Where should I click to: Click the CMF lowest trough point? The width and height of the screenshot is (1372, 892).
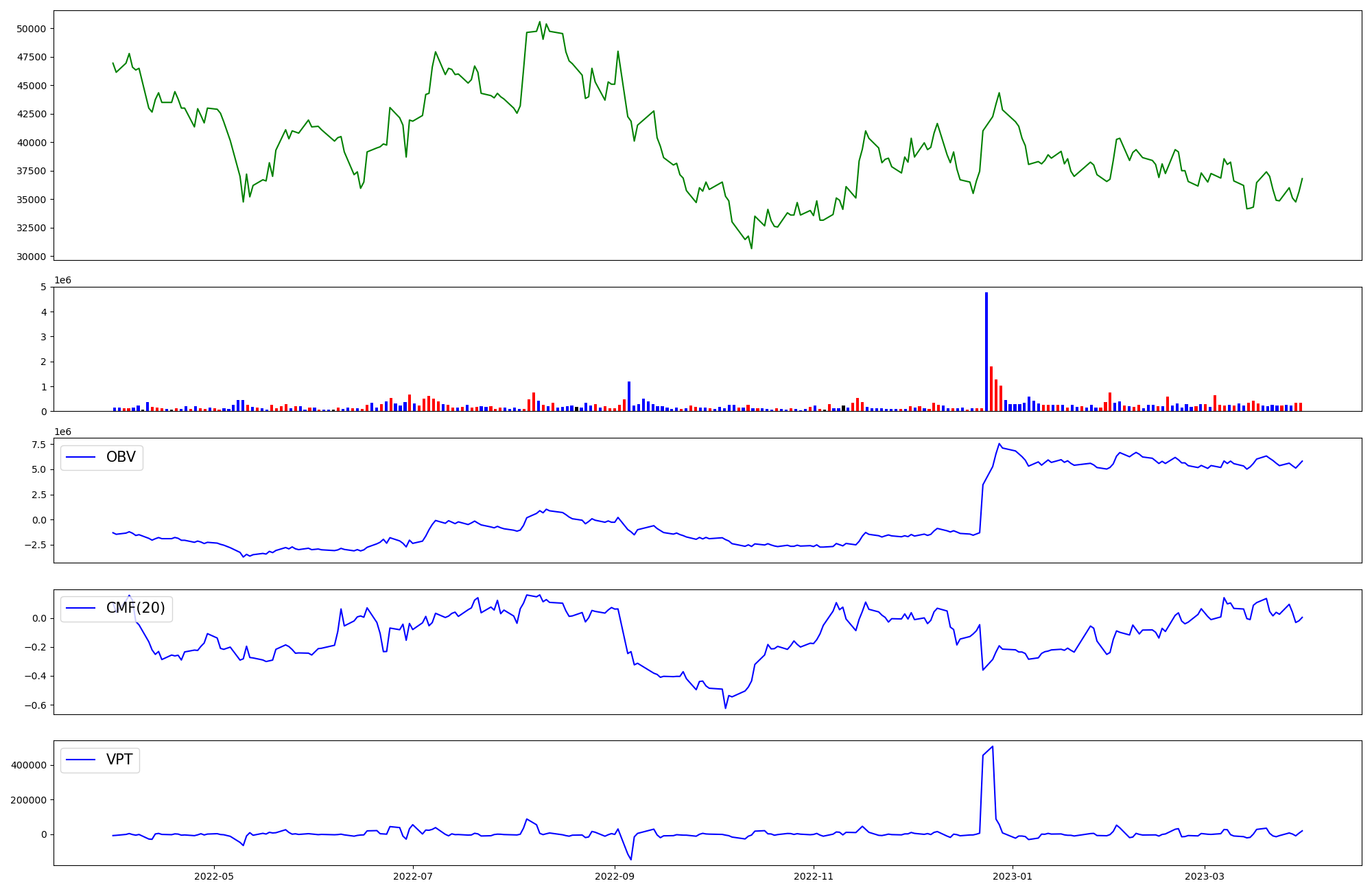tap(725, 707)
